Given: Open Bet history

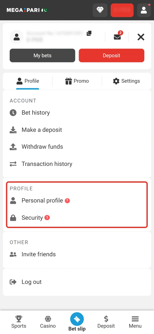Looking at the screenshot, I should (36, 113).
